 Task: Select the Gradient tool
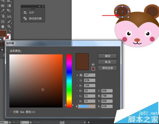coord(9,6)
